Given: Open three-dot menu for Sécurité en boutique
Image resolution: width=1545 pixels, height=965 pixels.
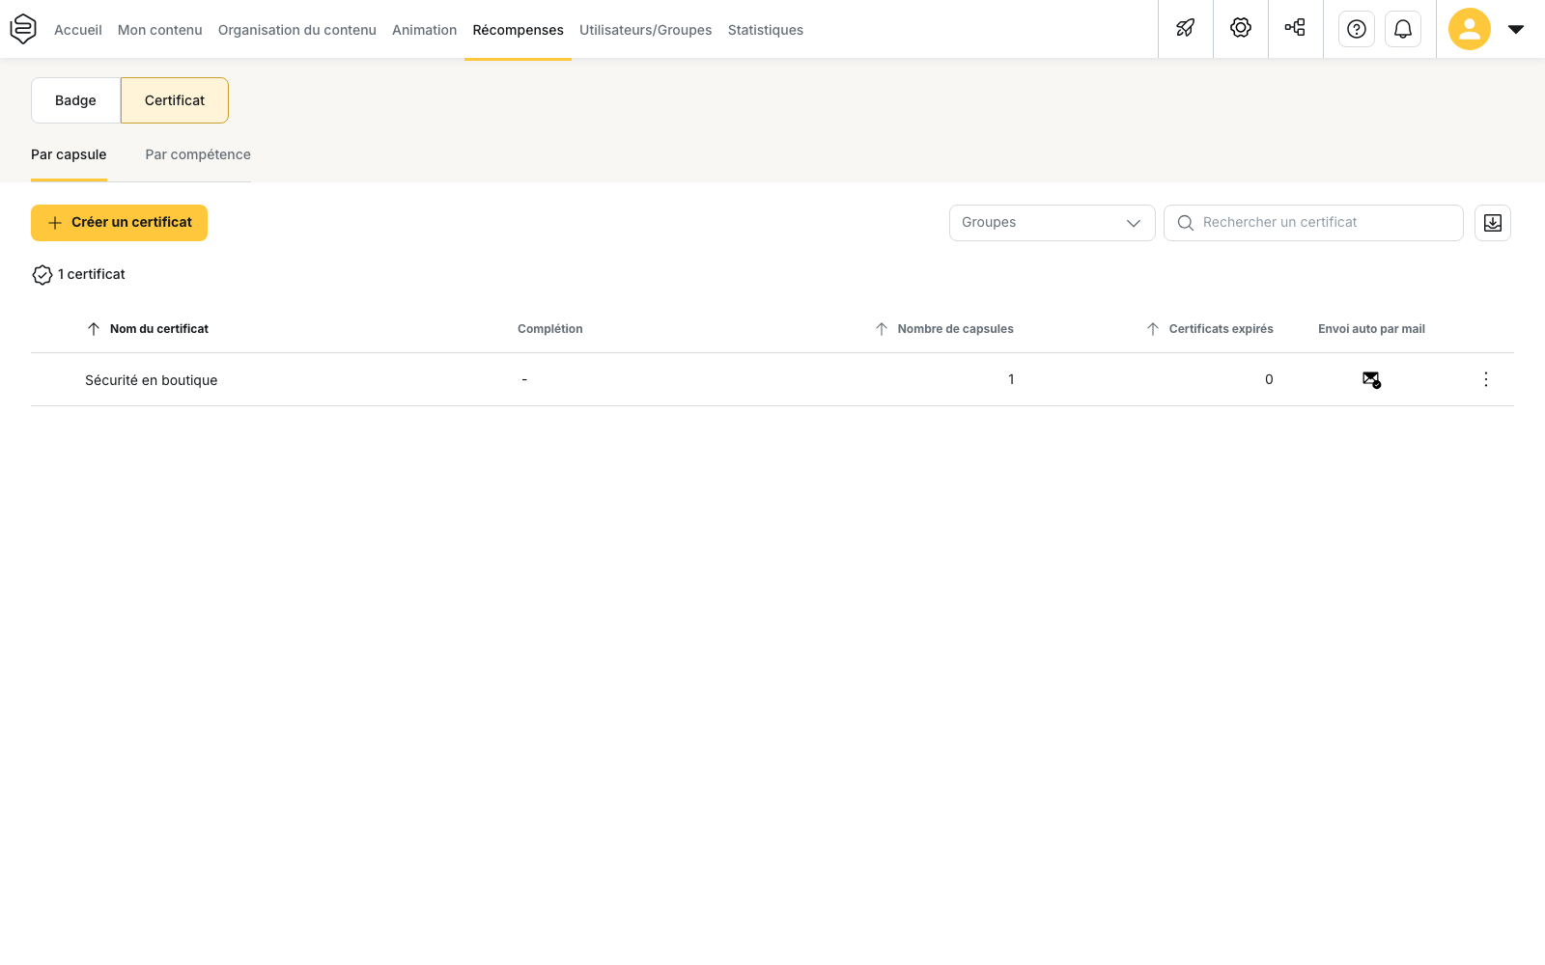Looking at the screenshot, I should coord(1486,379).
